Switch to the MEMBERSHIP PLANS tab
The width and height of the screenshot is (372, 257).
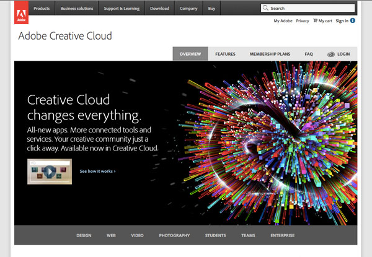tap(270, 54)
